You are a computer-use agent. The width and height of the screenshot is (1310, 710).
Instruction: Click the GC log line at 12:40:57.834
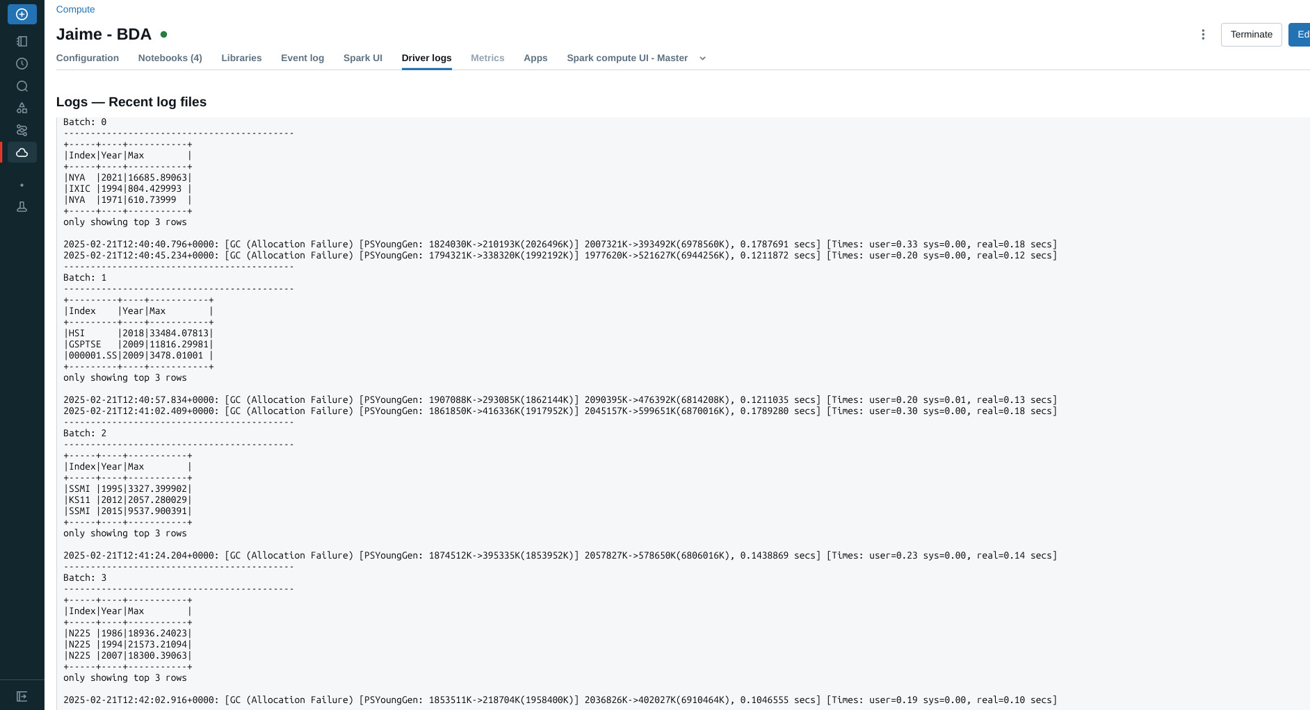click(x=560, y=400)
